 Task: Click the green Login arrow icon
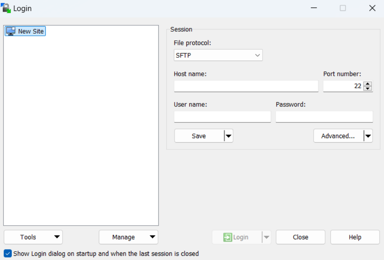pos(227,237)
